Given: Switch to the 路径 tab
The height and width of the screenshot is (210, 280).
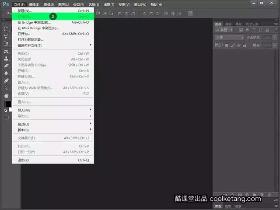Looking at the screenshot, I should [x=238, y=24].
